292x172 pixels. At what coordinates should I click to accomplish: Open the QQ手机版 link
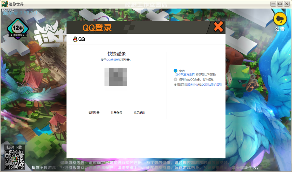click(x=112, y=60)
